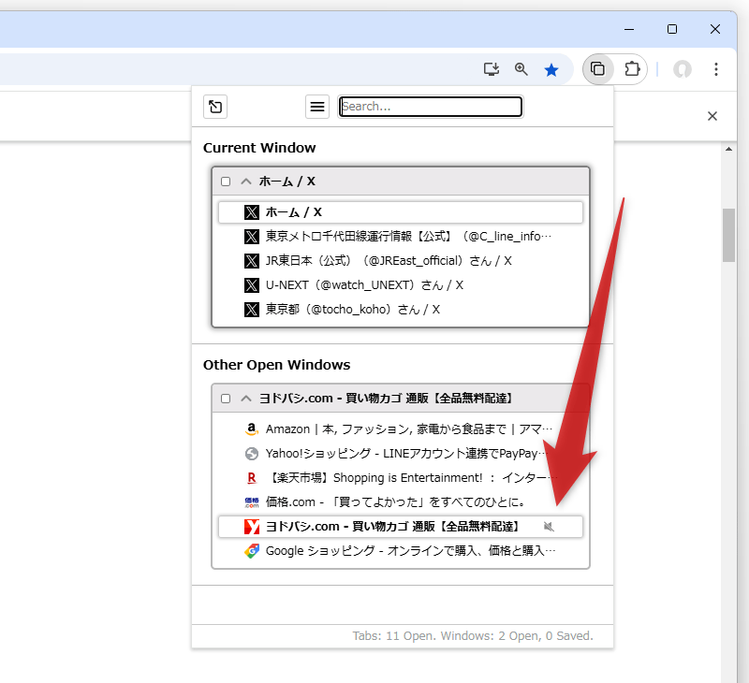The image size is (749, 683).
Task: Select the Yahoo!ショッピング tab row
Action: (x=401, y=454)
